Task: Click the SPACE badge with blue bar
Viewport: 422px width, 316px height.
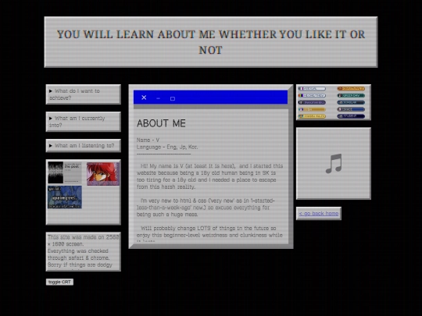Action: pos(351,109)
